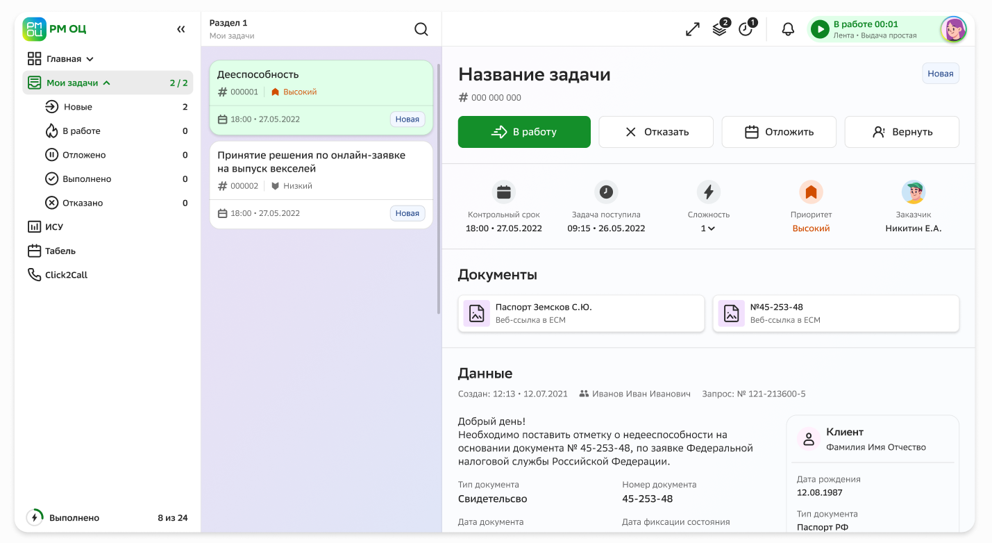Open the timer icon with badge 1
The height and width of the screenshot is (543, 992).
pyautogui.click(x=746, y=30)
